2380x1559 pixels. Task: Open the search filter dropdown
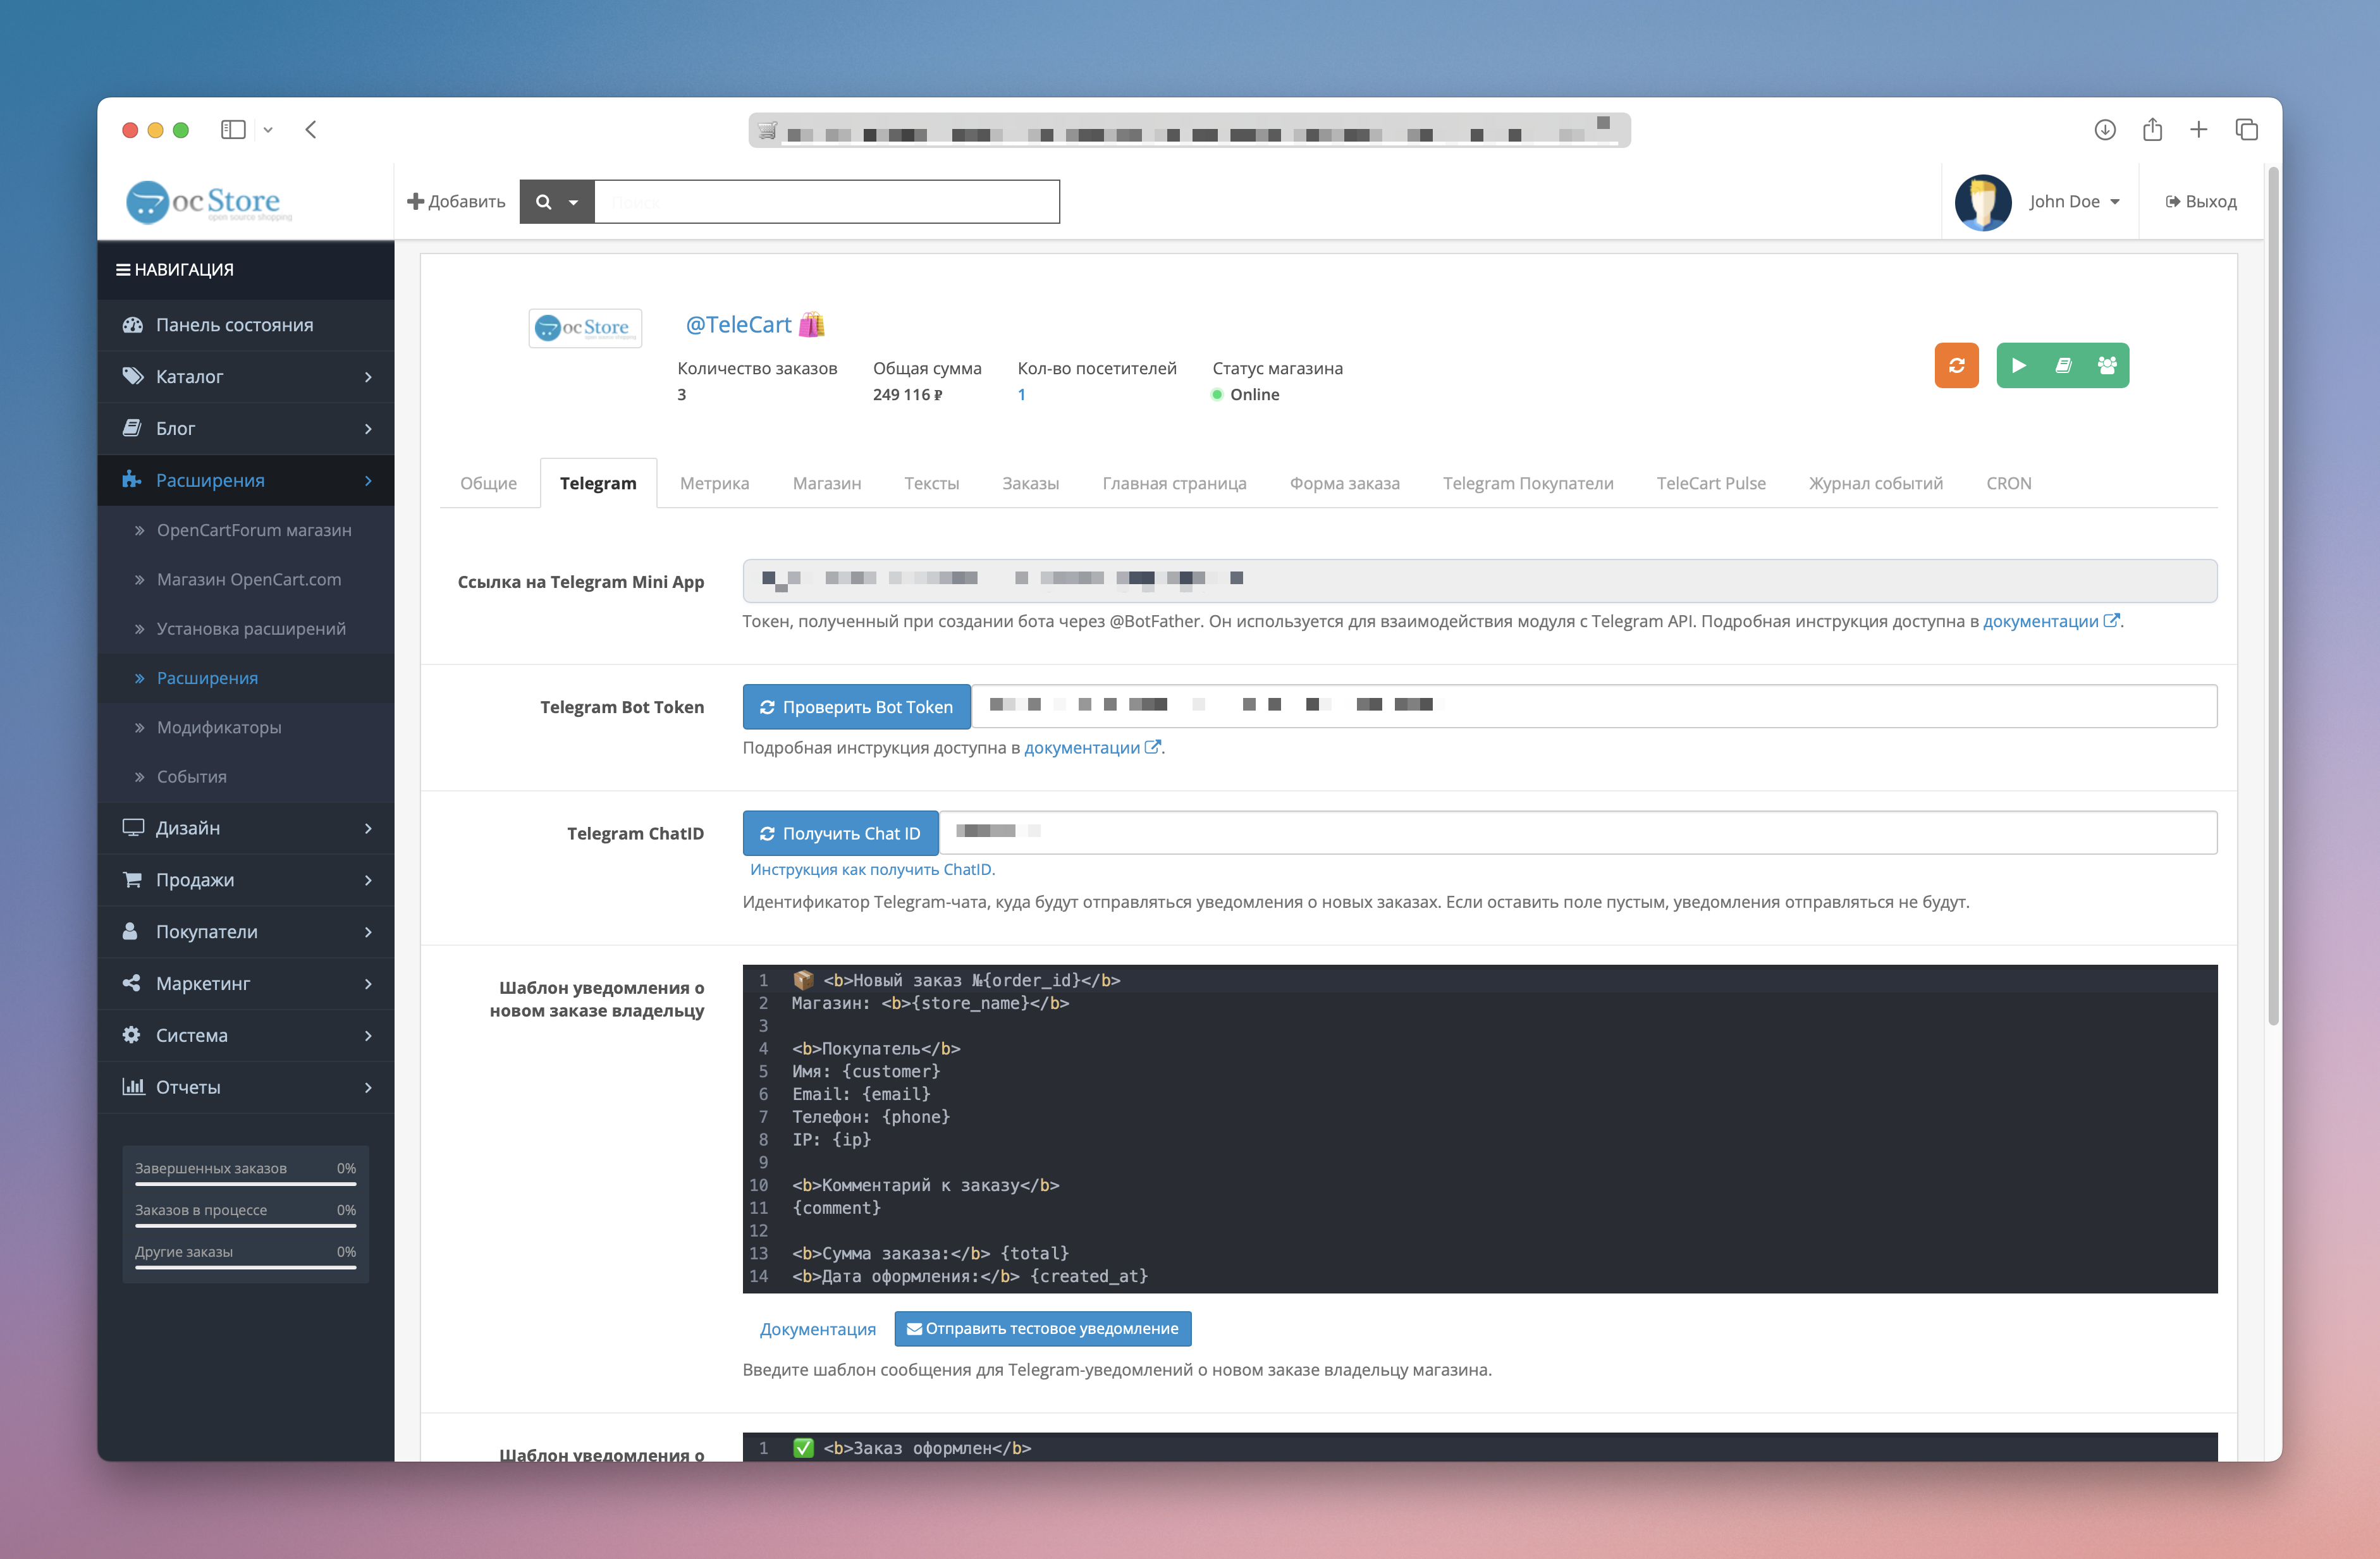click(x=557, y=202)
